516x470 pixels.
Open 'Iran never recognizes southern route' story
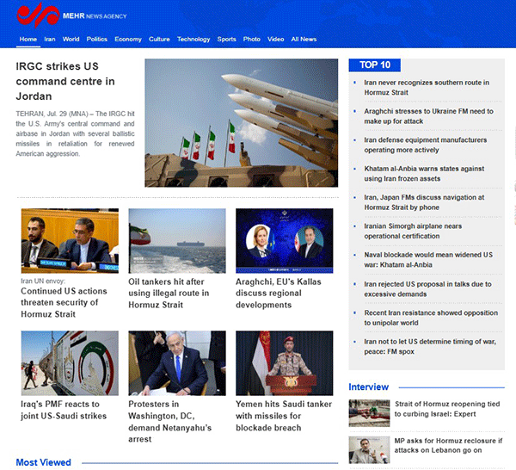pyautogui.click(x=427, y=87)
